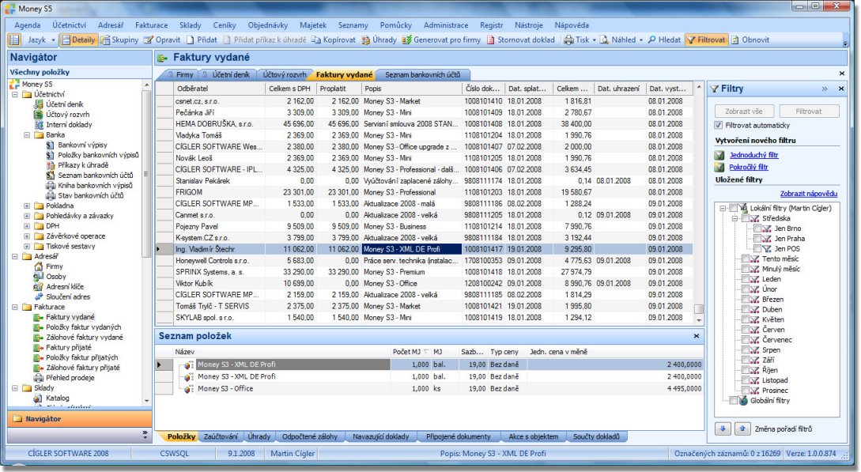861x472 pixels.
Task: Expand the DPH tree node
Action: click(x=27, y=225)
